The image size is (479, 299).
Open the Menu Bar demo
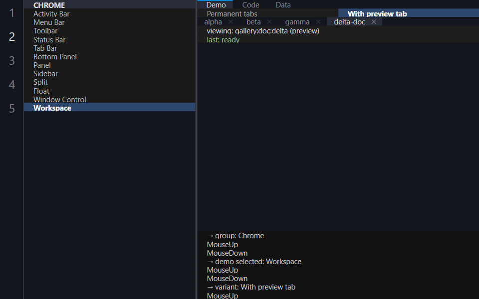[x=109, y=22]
